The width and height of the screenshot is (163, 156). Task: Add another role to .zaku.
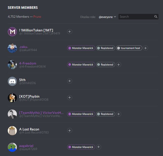145,48
